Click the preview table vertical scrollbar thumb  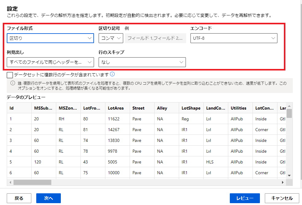click(x=289, y=113)
